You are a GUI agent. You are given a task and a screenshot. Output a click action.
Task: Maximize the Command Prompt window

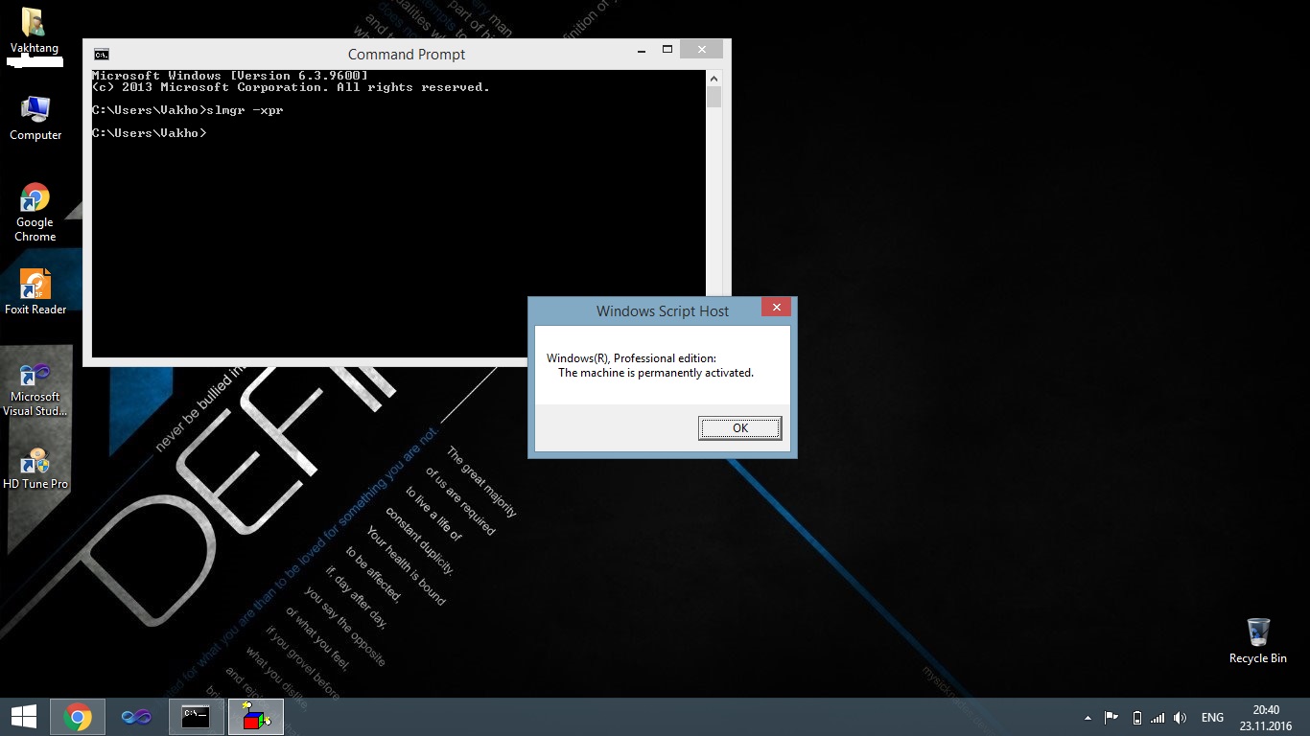[667, 49]
